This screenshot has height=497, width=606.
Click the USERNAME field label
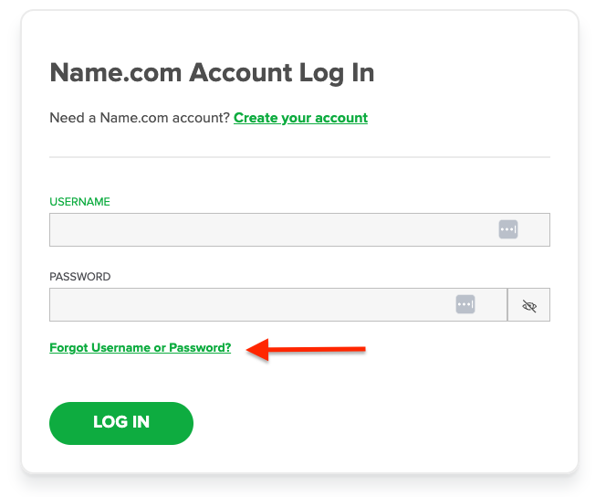click(x=79, y=202)
